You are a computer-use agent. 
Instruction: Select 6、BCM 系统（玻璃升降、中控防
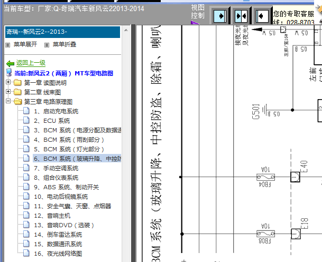tap(77, 159)
